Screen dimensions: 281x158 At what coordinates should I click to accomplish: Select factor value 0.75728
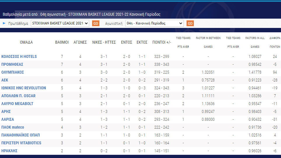(208, 80)
